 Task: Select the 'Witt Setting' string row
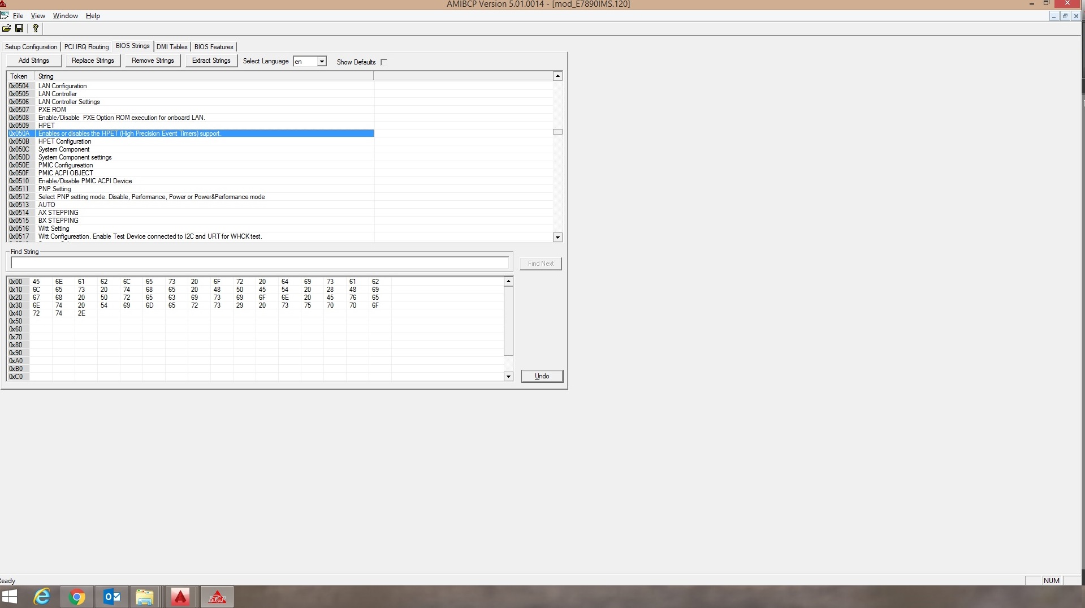point(191,228)
